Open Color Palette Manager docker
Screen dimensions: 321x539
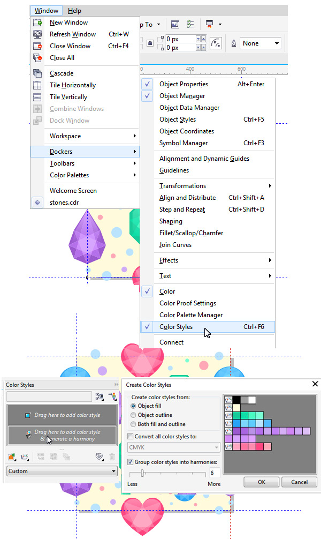(x=208, y=315)
